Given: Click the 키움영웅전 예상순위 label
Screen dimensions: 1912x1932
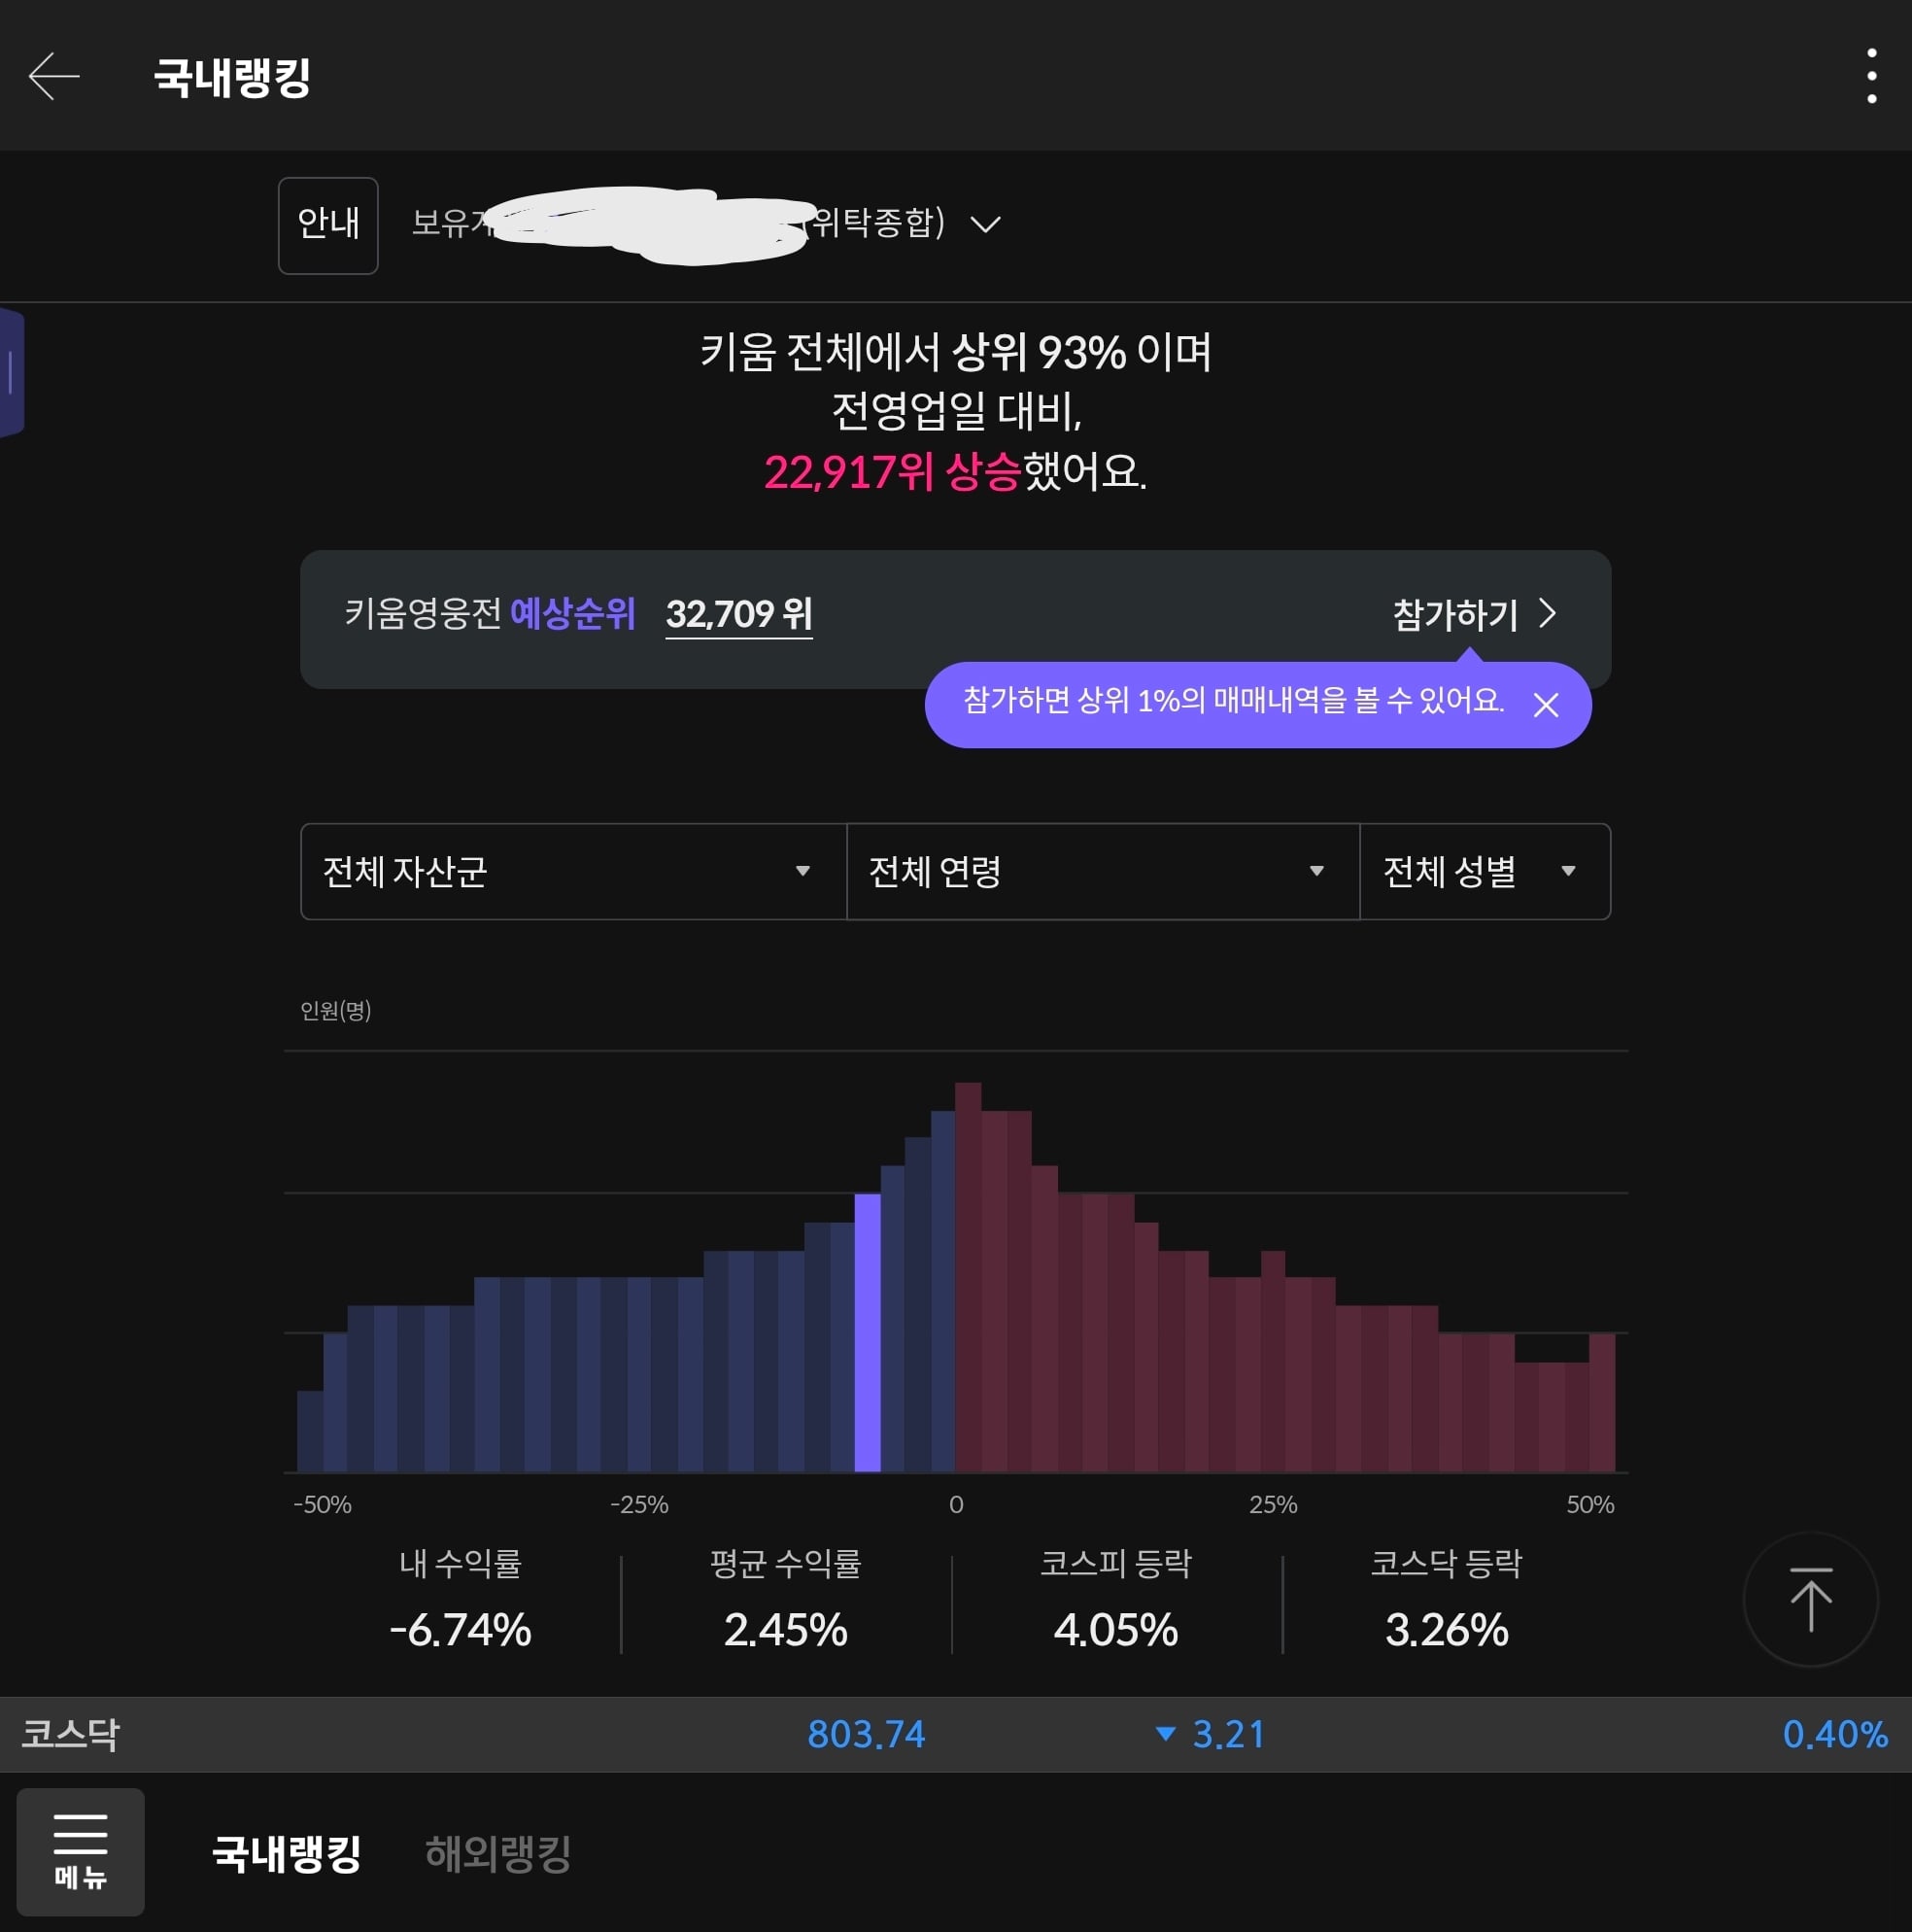Looking at the screenshot, I should (490, 614).
